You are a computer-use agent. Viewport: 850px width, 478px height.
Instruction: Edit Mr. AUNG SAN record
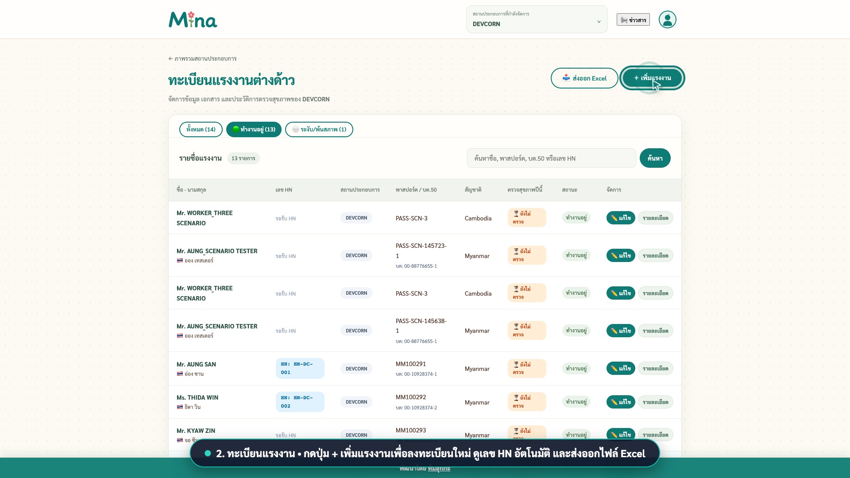click(x=621, y=368)
